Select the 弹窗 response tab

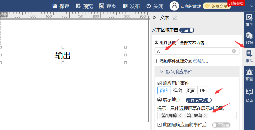177,91
